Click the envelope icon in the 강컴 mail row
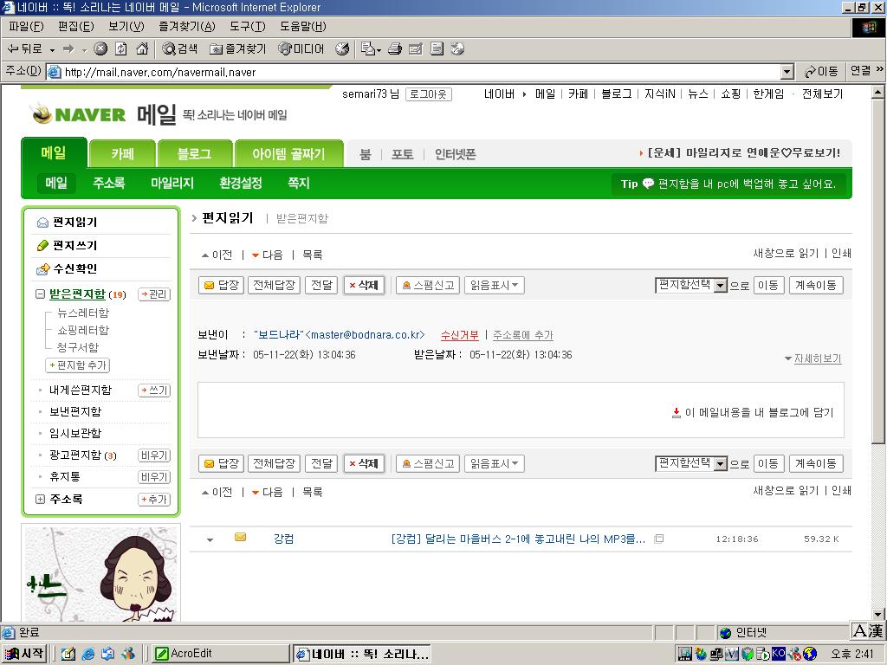 241,537
